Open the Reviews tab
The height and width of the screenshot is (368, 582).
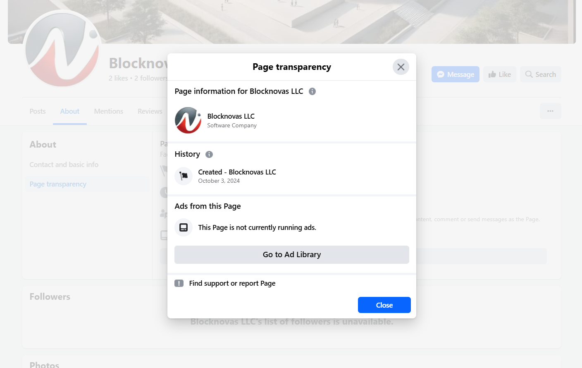[150, 111]
